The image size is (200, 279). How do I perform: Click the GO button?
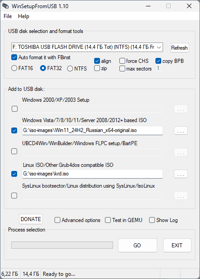[137, 246]
